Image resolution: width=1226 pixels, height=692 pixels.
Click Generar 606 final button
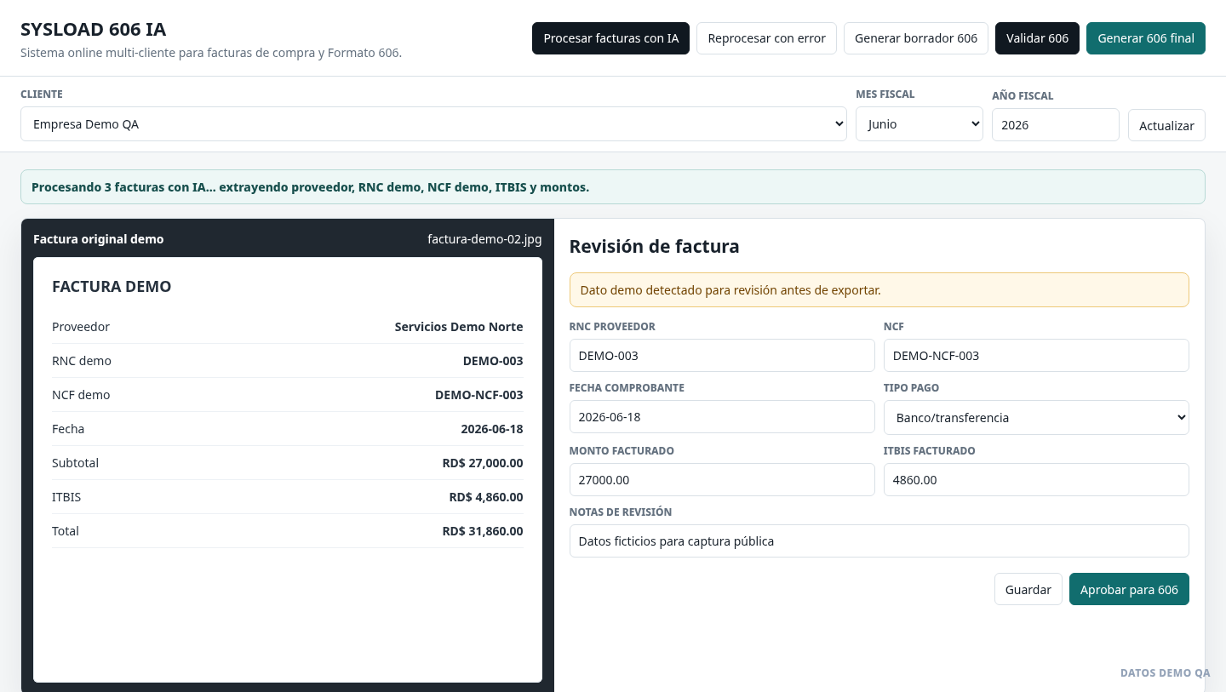(x=1146, y=38)
